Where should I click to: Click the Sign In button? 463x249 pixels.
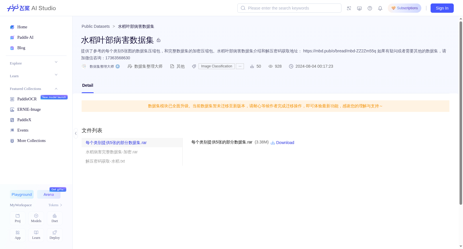[442, 8]
